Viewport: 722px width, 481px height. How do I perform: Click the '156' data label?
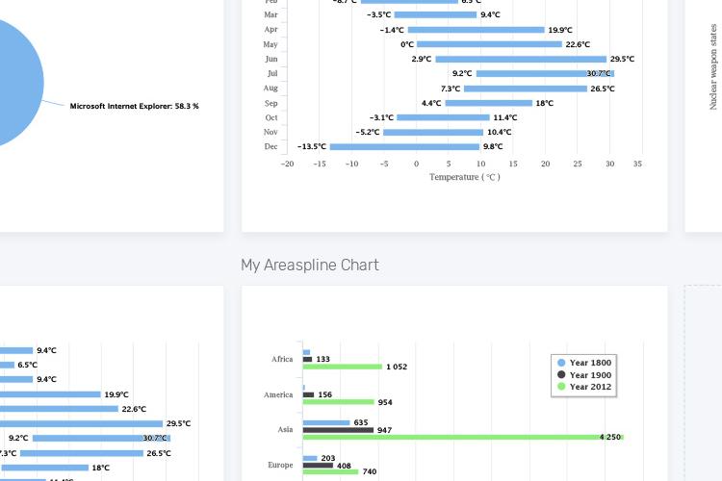(324, 394)
